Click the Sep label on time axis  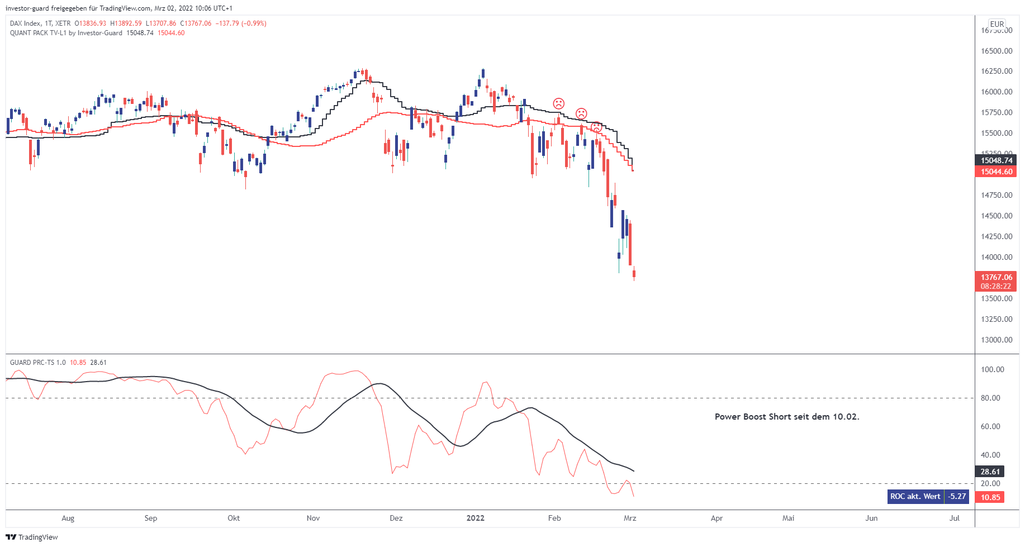coord(151,518)
